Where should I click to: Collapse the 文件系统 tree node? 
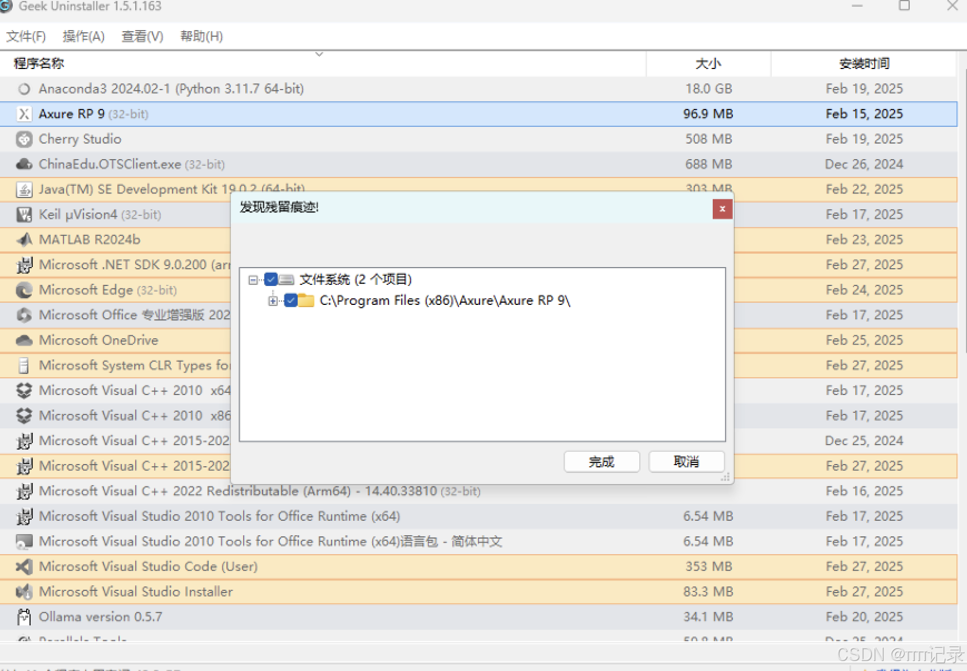coord(253,279)
